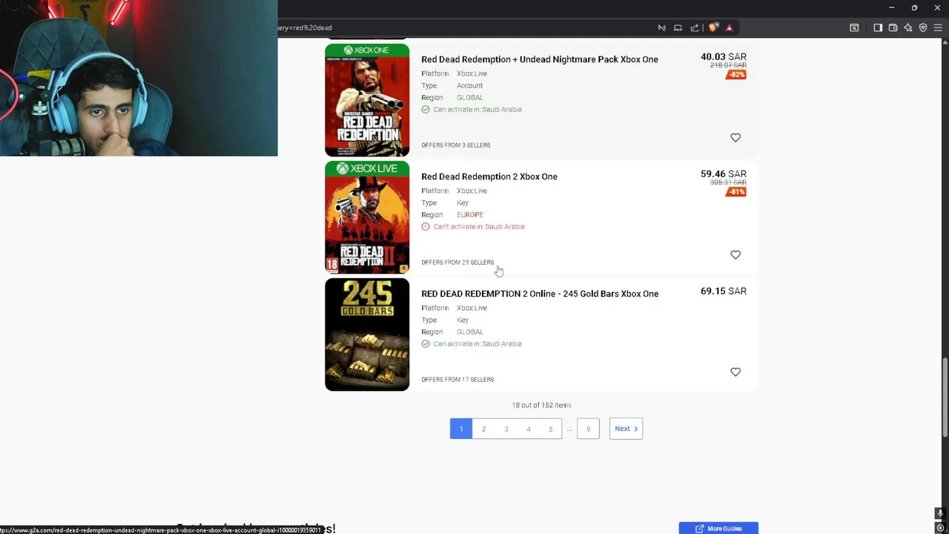Go to results page 4
The height and width of the screenshot is (534, 949).
529,429
